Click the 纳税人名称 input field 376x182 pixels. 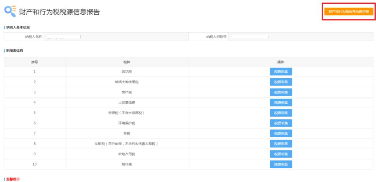116,37
